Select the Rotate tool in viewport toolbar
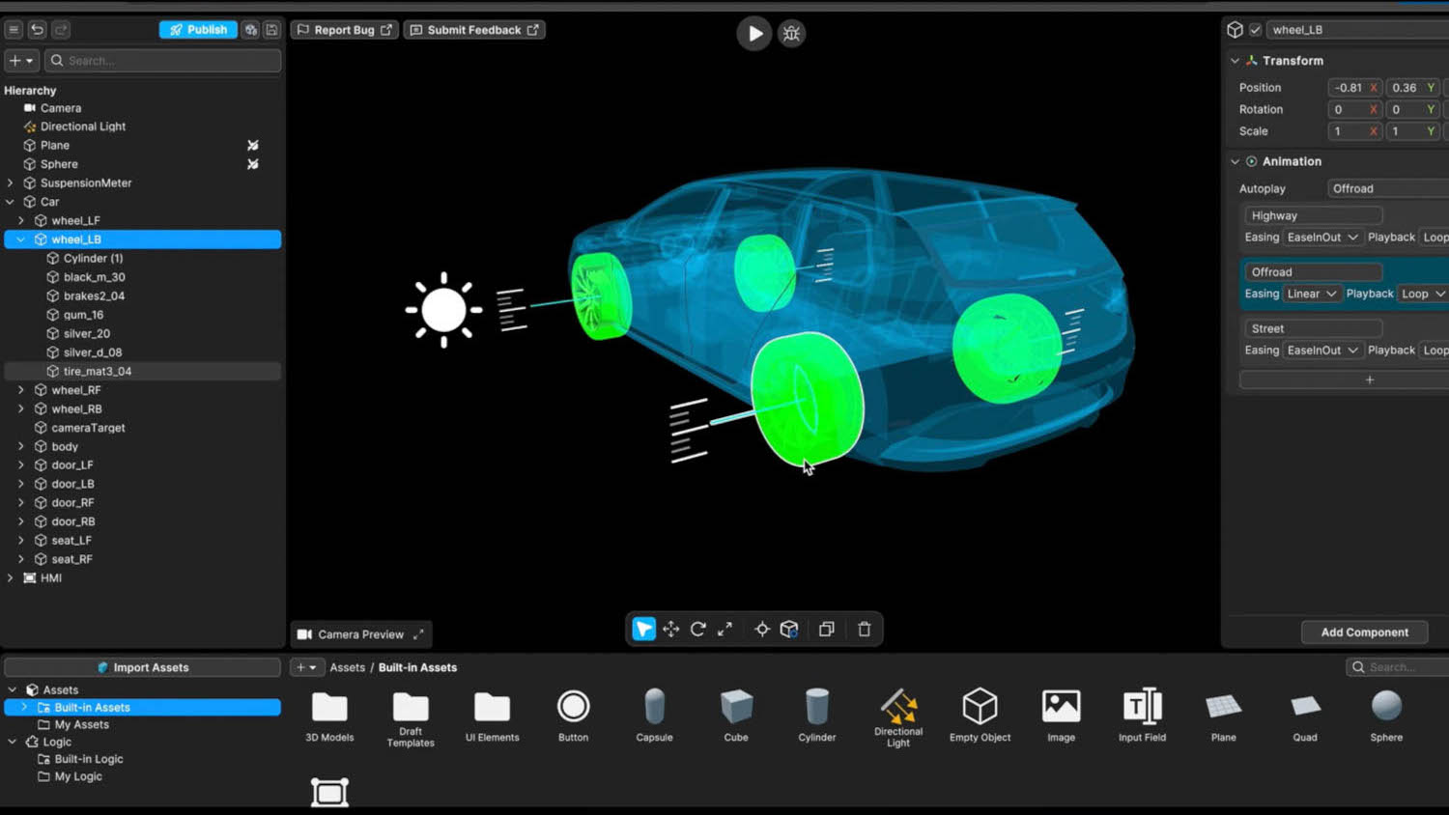Image resolution: width=1449 pixels, height=815 pixels. [x=697, y=630]
